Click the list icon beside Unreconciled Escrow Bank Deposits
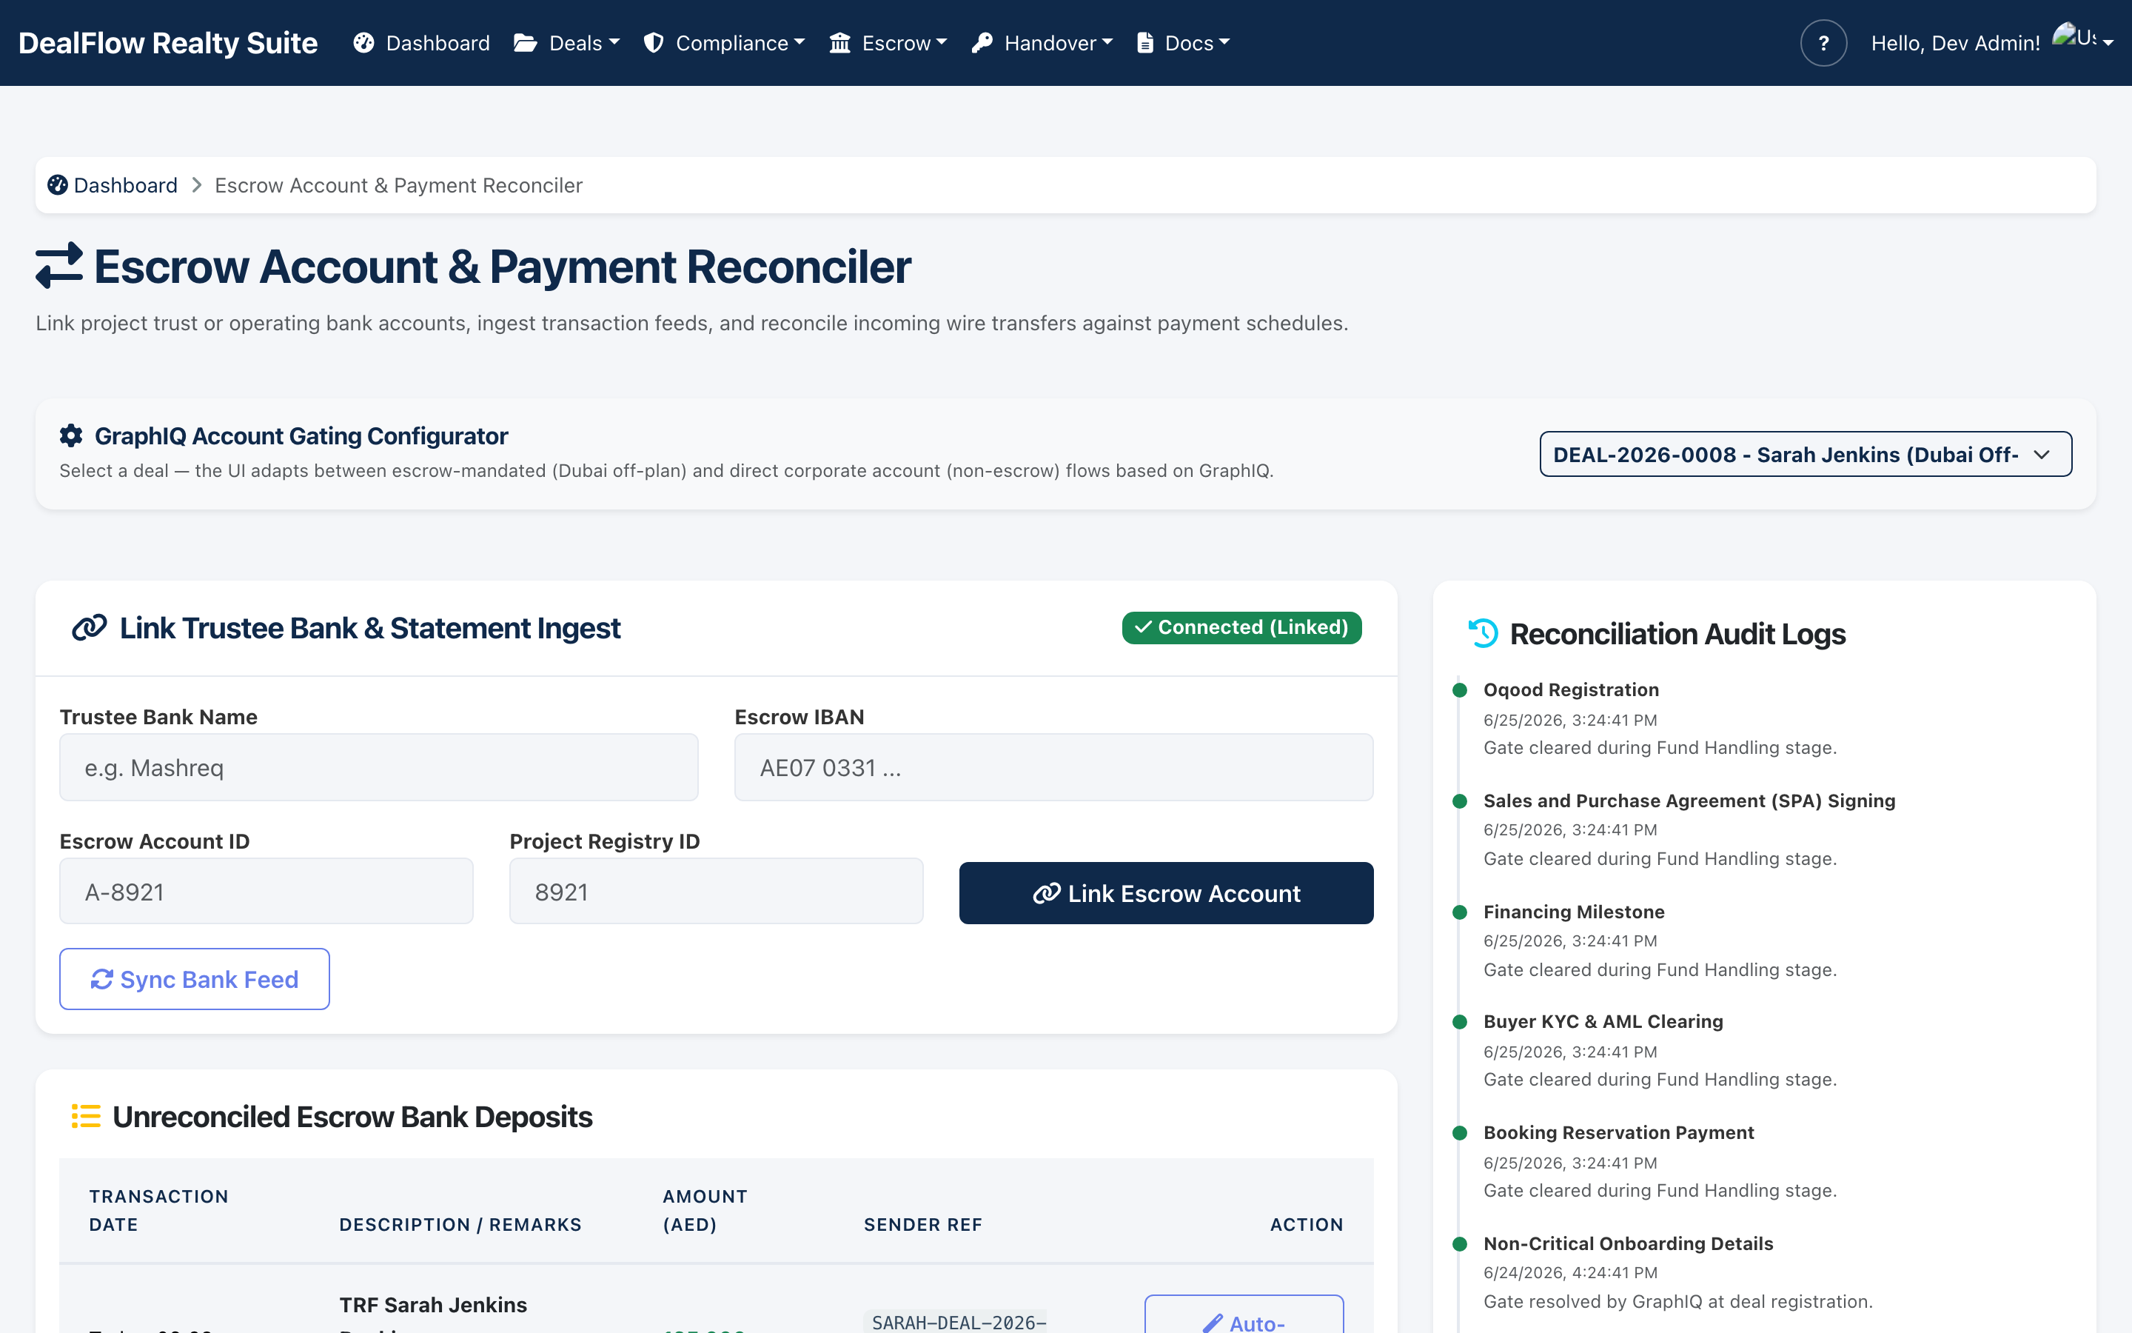 (87, 1116)
